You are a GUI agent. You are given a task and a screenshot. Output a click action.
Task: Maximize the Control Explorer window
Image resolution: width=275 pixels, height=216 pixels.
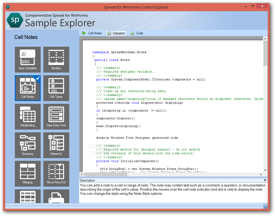253,6
